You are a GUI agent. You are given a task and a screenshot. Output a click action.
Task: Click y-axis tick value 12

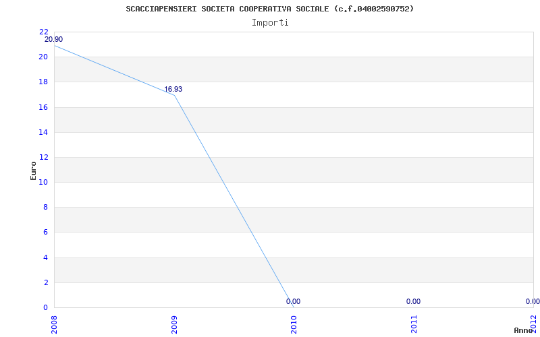click(43, 158)
